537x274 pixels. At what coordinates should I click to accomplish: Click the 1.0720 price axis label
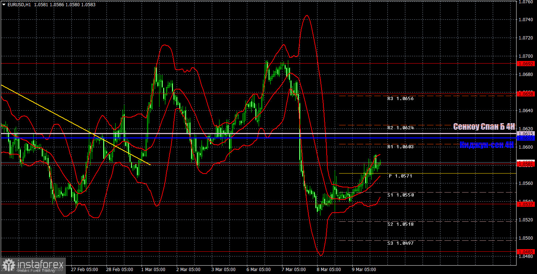click(x=526, y=38)
